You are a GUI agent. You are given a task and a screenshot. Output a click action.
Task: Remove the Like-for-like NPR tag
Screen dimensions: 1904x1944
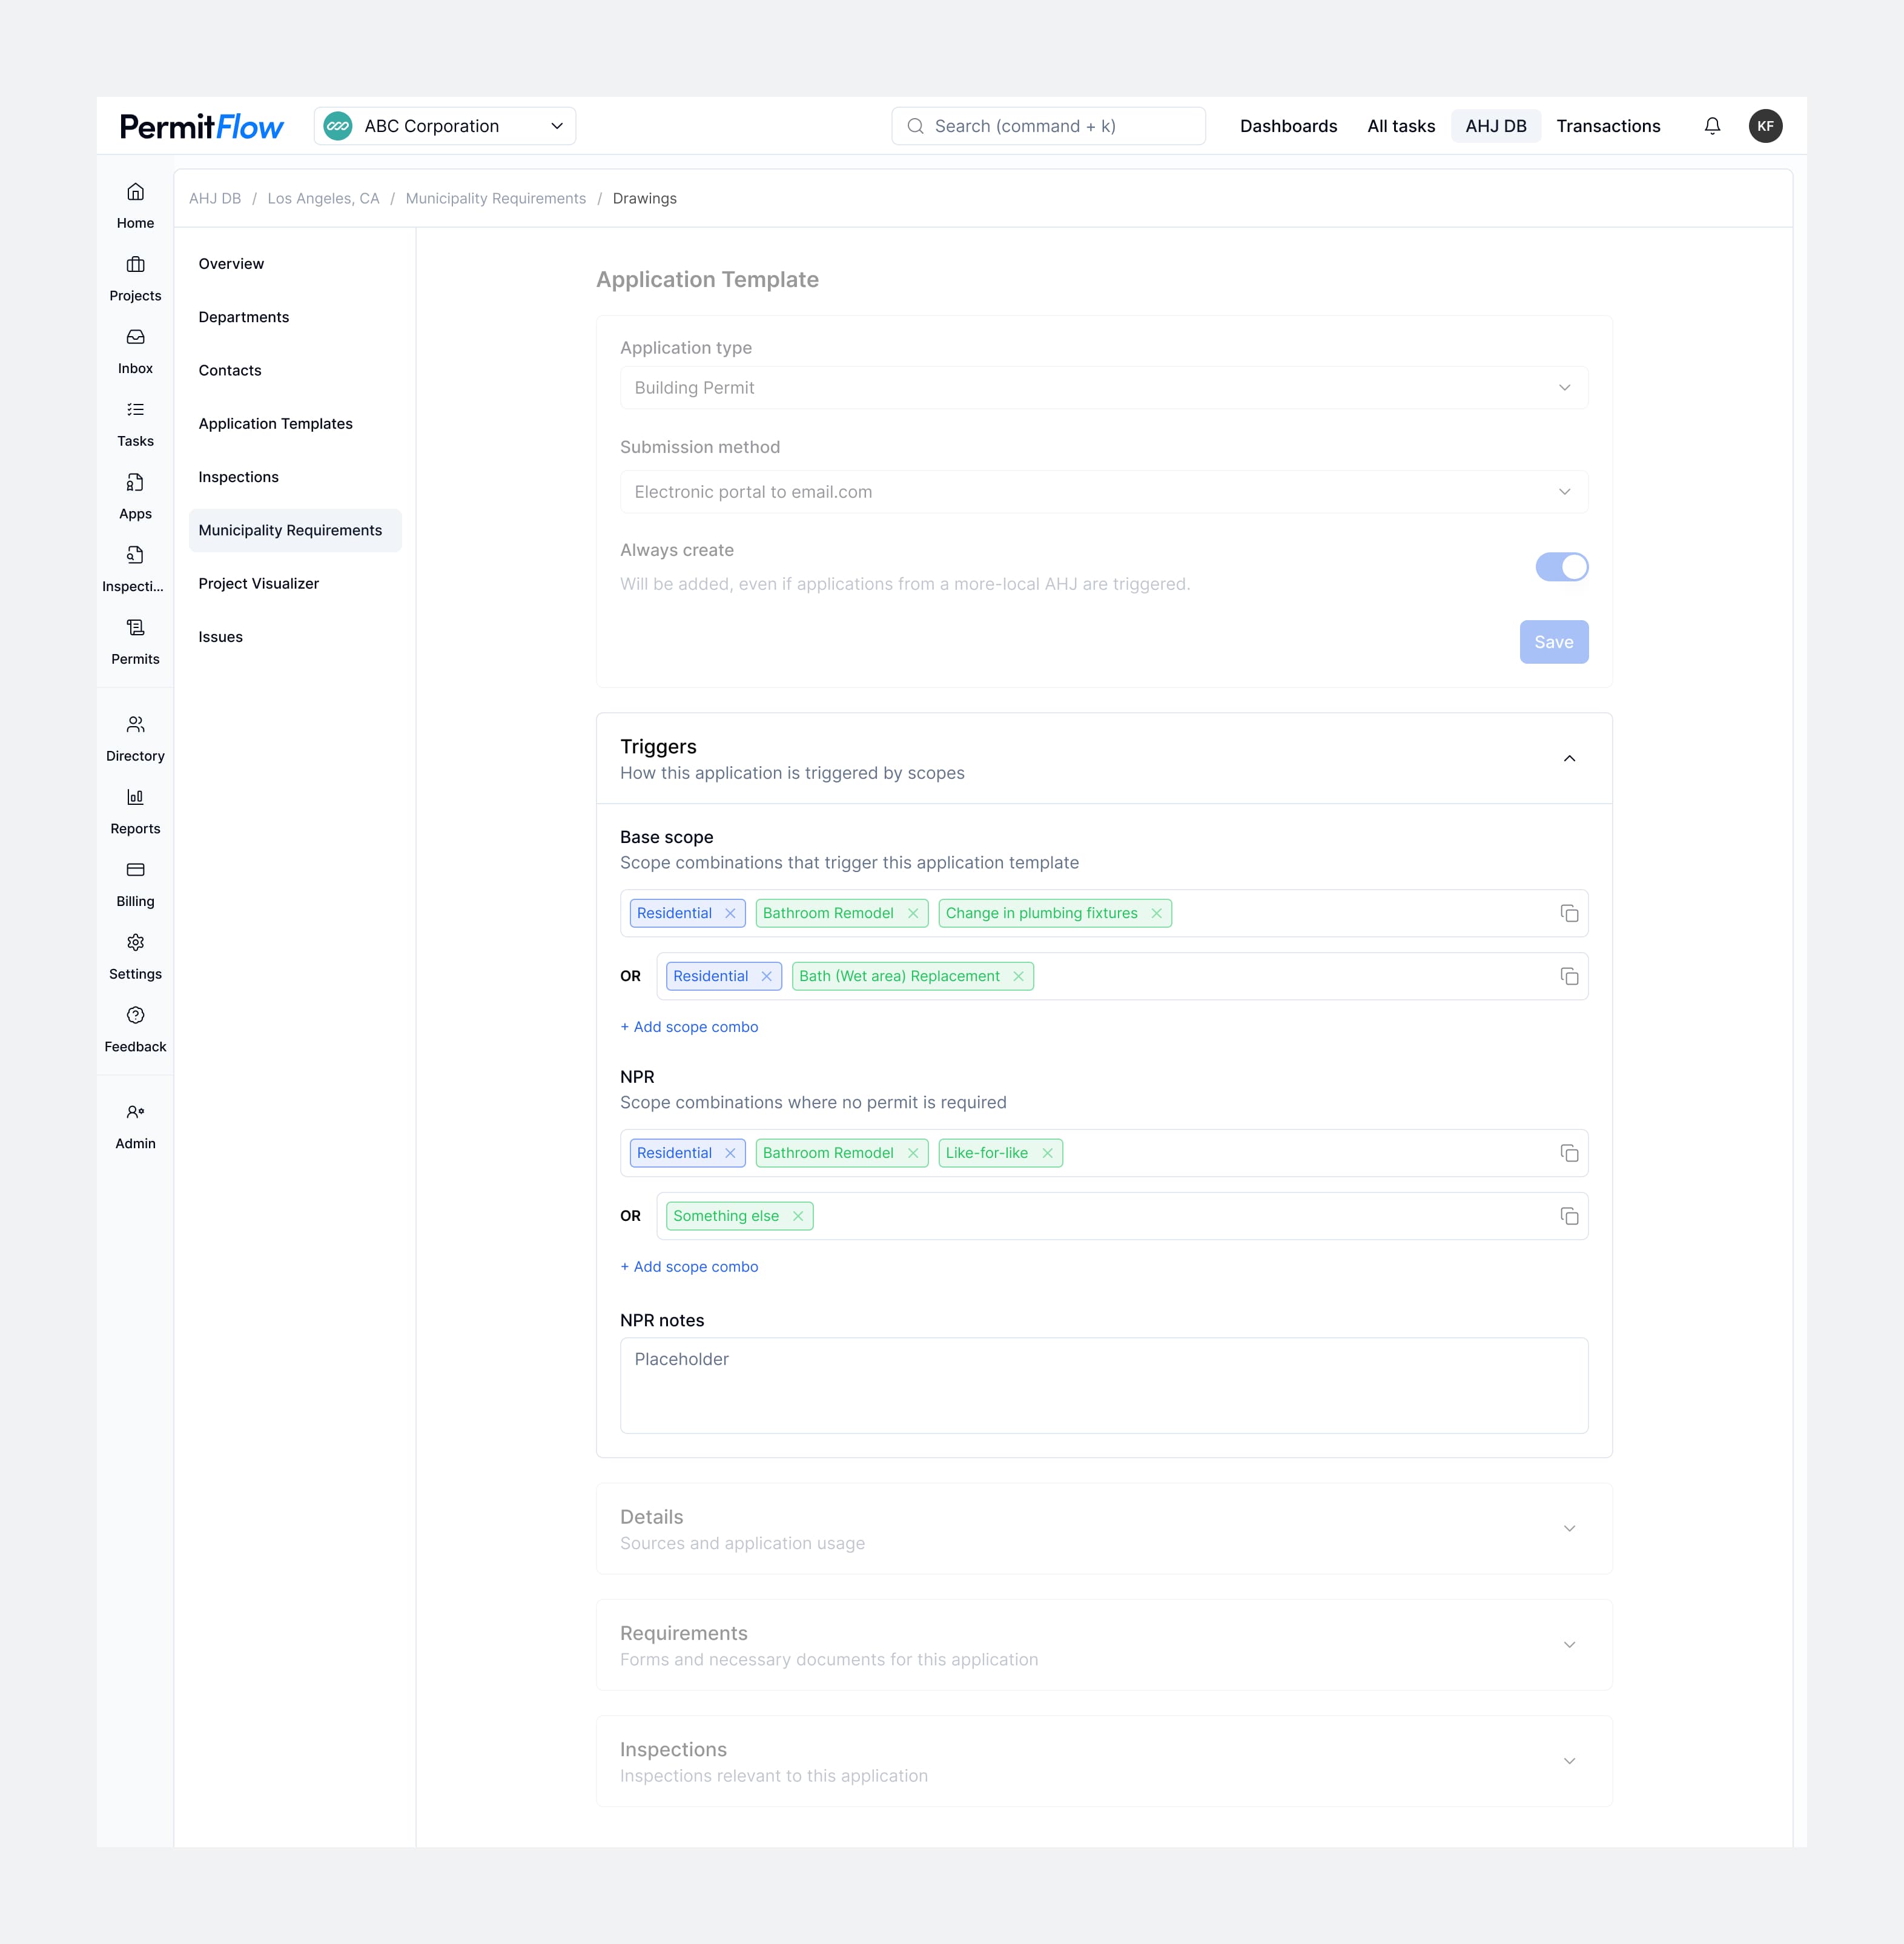(1047, 1152)
